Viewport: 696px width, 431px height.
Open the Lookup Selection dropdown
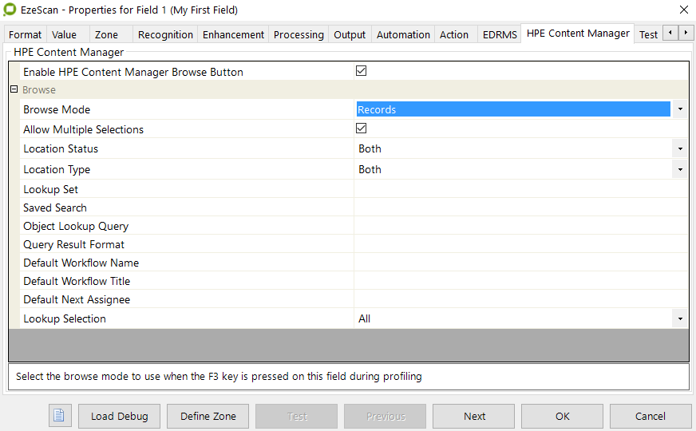679,318
